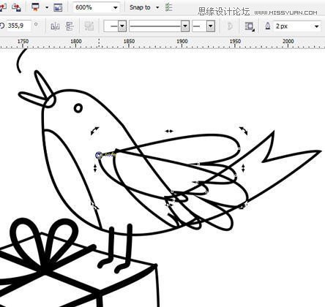Viewport: 325px width, 307px height.
Task: Click the Mirror Horizontally icon
Action: (x=55, y=26)
